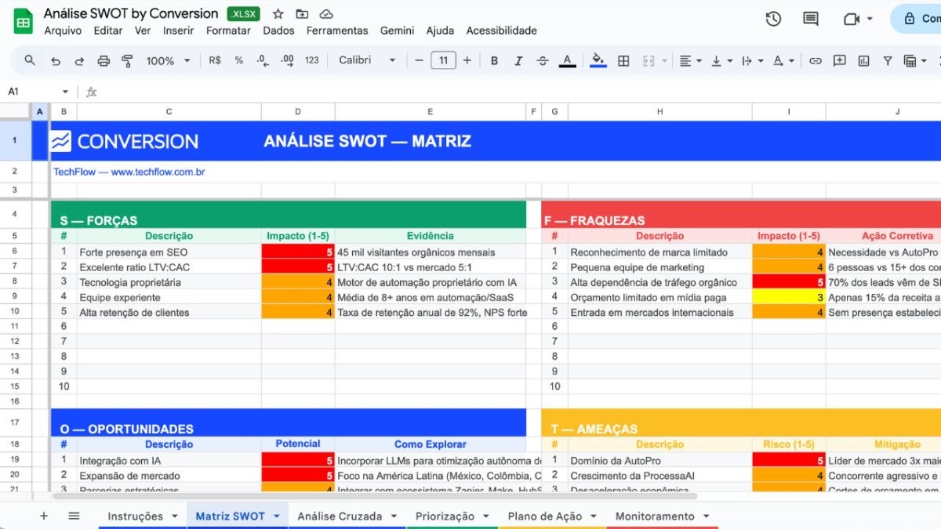Screen dimensions: 941x529
Task: Click the Print icon
Action: click(103, 60)
